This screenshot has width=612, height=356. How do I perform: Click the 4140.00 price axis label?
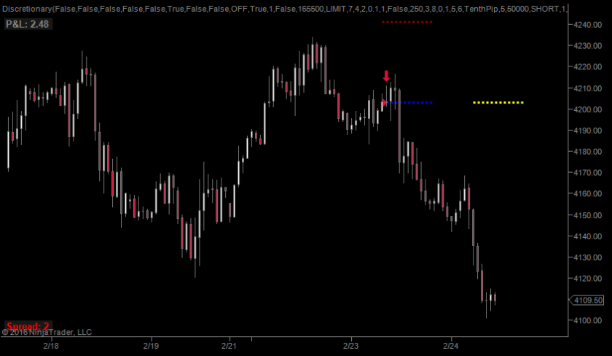587,236
